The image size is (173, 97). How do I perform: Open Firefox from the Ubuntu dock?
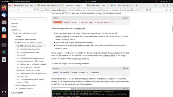point(4,8)
